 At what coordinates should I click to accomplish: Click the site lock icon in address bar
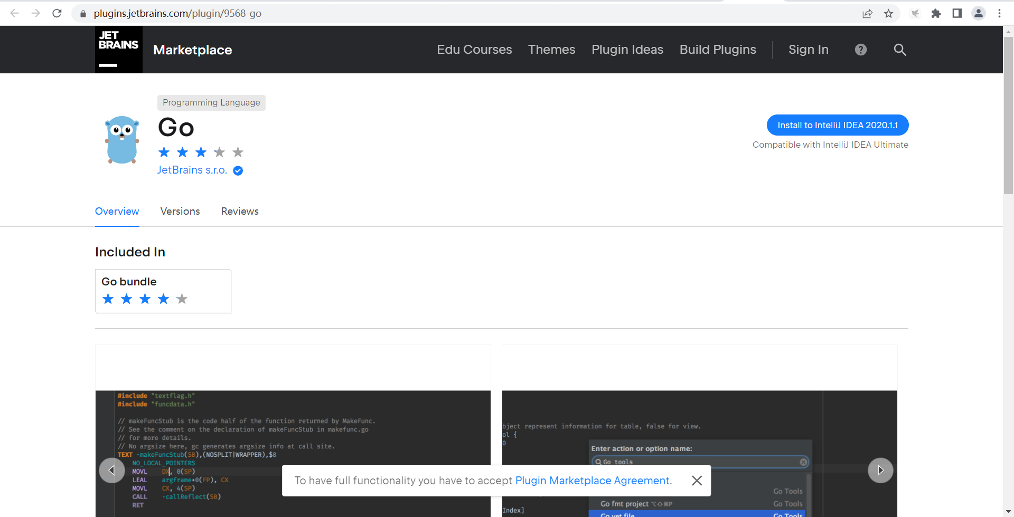[83, 14]
